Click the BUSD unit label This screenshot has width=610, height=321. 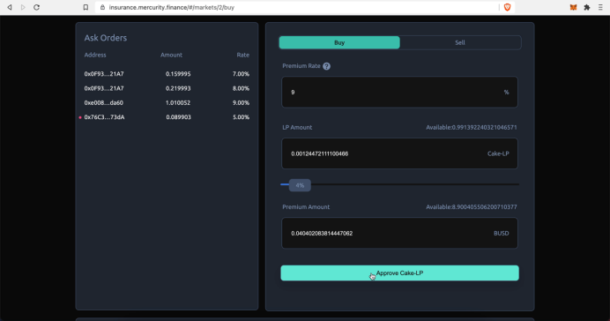501,234
